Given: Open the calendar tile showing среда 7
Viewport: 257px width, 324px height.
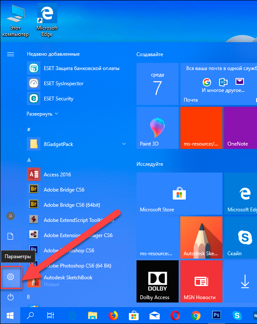Looking at the screenshot, I should pos(158,84).
